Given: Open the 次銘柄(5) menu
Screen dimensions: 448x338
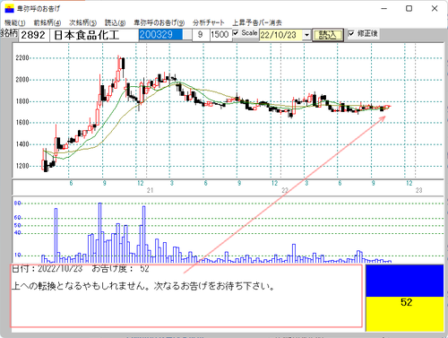Looking at the screenshot, I should 82,22.
